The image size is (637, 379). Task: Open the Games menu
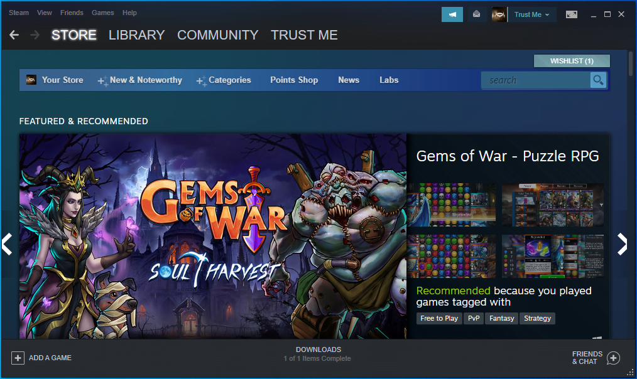click(103, 13)
